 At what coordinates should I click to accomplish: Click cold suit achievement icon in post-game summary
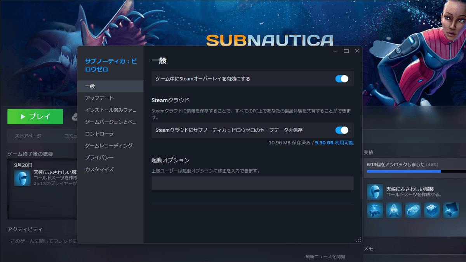click(x=22, y=178)
